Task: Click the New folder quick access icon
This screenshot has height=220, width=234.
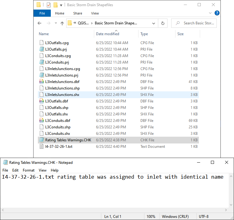Action: click(55, 5)
